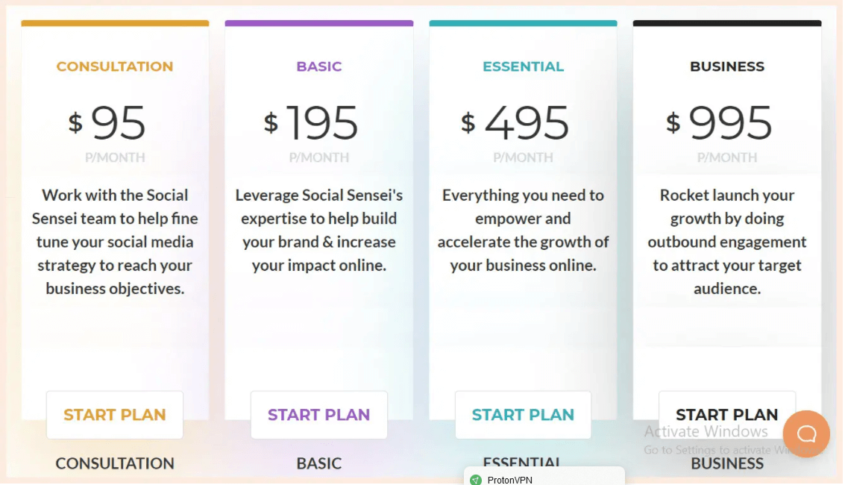Viewport: 845px width, 485px height.
Task: Click the $495 price figure
Action: click(x=515, y=122)
